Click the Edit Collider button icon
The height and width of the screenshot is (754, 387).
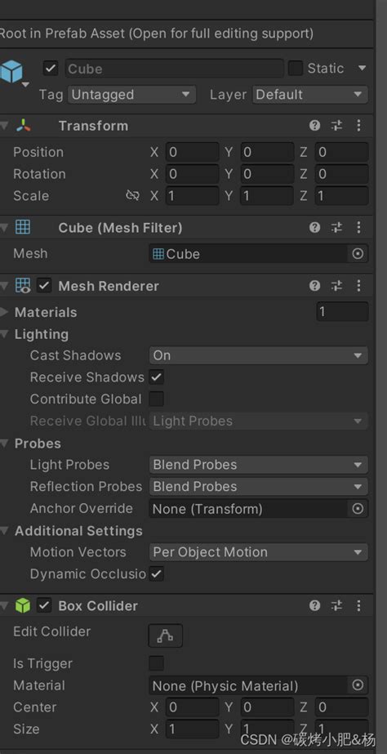166,636
